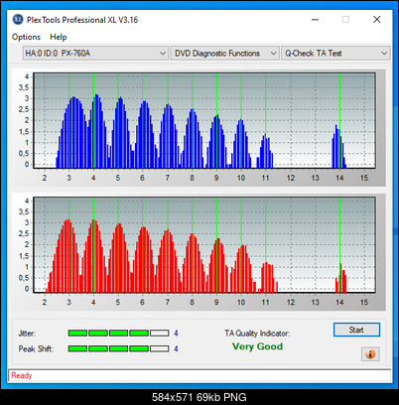399x405 pixels.
Task: Click the Peak Shift level bar indicator
Action: [118, 348]
